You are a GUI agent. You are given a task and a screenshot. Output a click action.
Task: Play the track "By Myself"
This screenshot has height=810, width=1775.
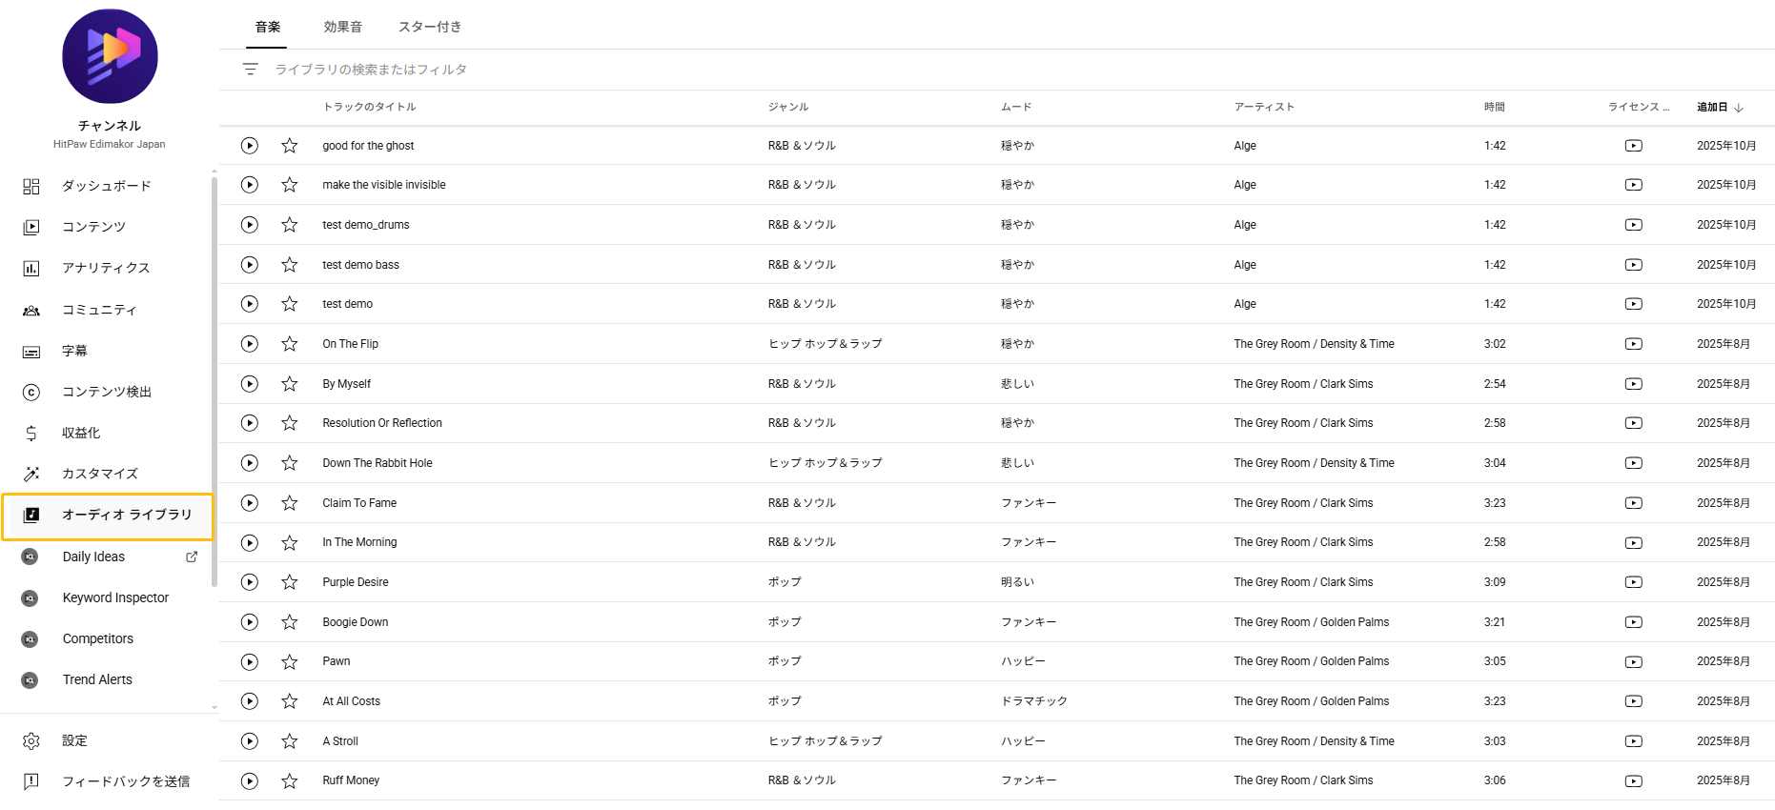(x=249, y=384)
